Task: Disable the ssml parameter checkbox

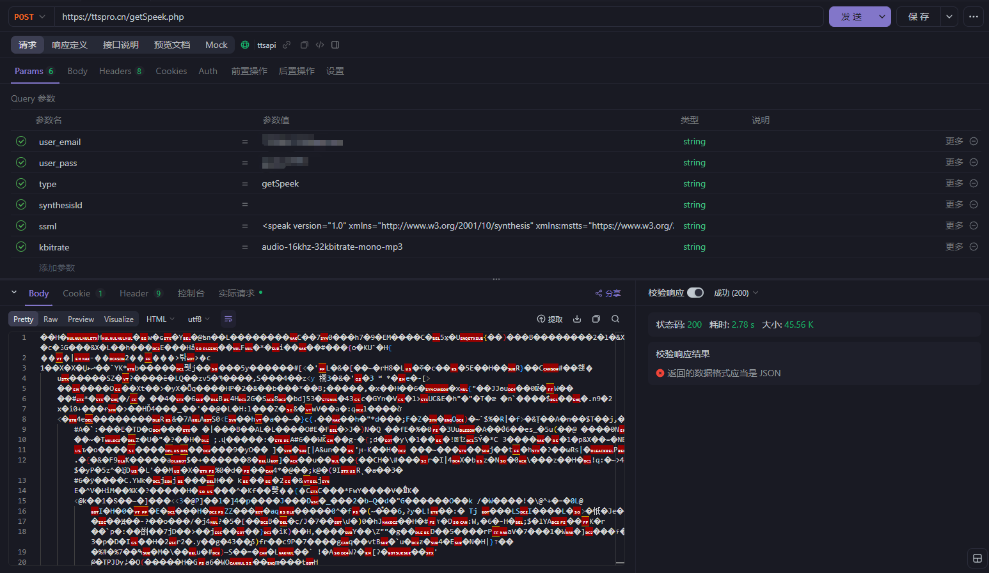Action: [x=21, y=225]
